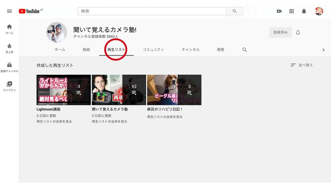Image resolution: width=331 pixels, height=186 pixels.
Task: Switch to the ホーム channel tab
Action: [x=60, y=50]
